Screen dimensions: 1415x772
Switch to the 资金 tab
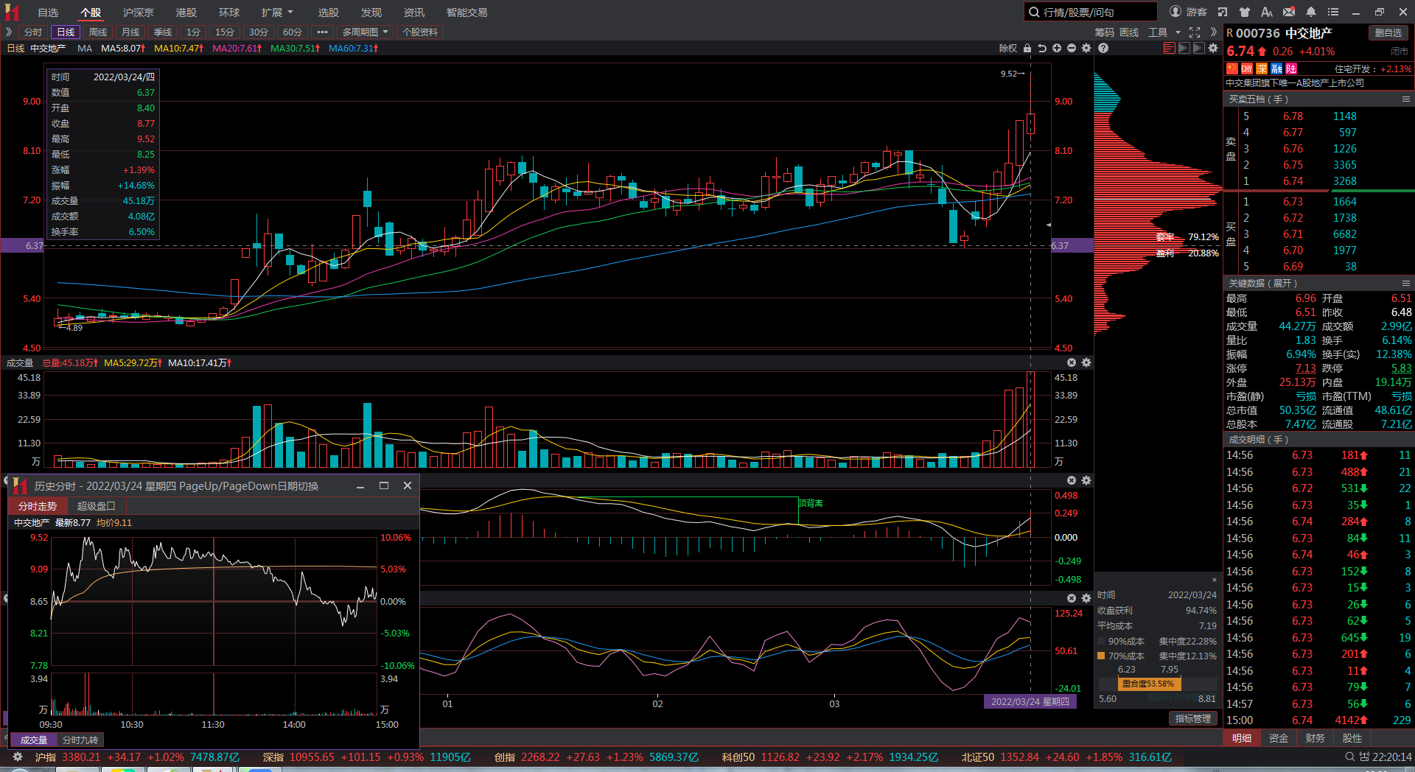pyautogui.click(x=1279, y=738)
